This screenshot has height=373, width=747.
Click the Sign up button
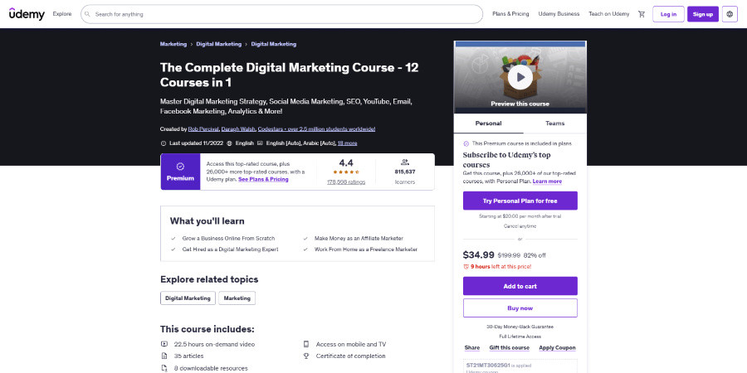703,14
